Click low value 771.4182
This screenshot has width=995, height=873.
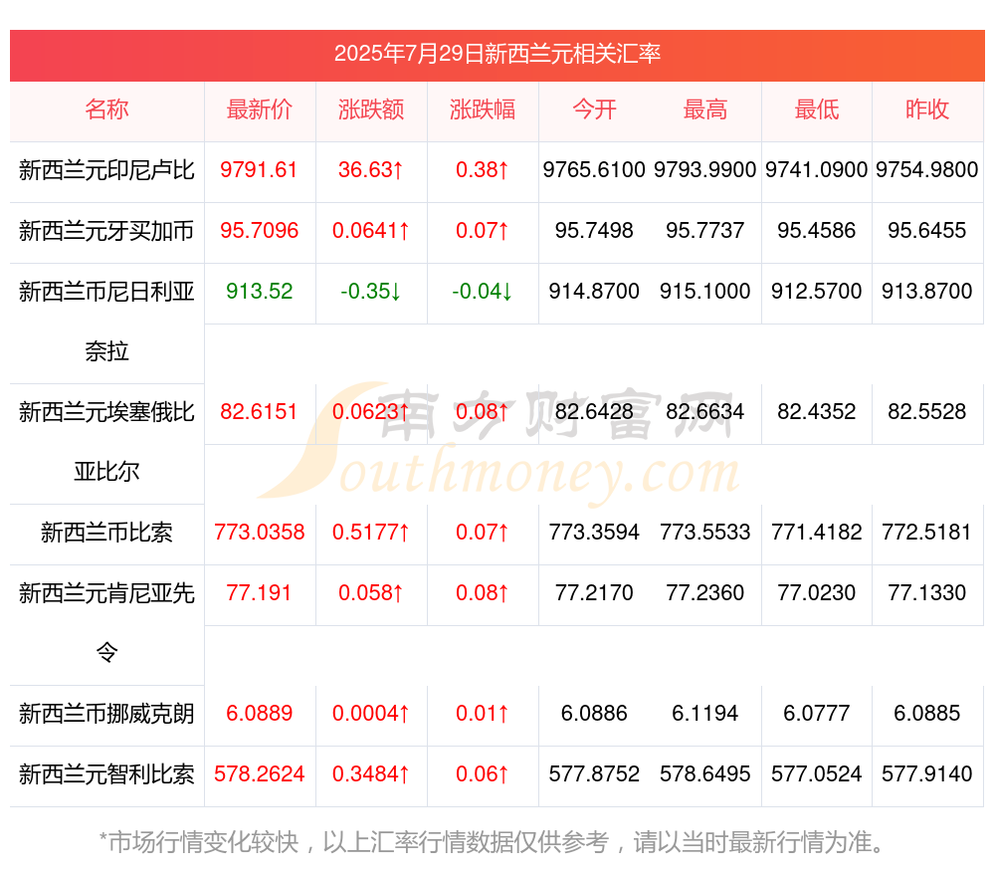click(x=817, y=532)
